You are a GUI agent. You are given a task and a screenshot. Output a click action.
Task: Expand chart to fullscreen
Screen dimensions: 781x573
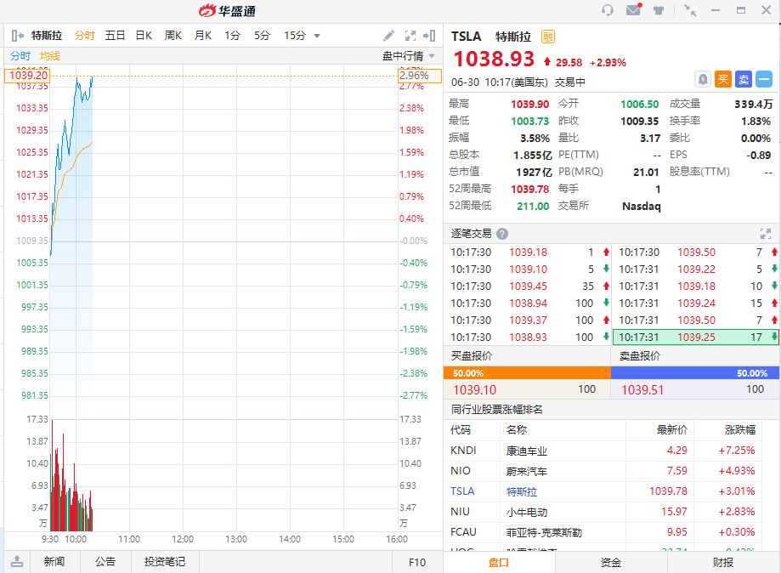tap(410, 36)
